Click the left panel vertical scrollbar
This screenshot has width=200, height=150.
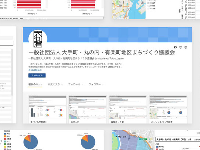12,72
